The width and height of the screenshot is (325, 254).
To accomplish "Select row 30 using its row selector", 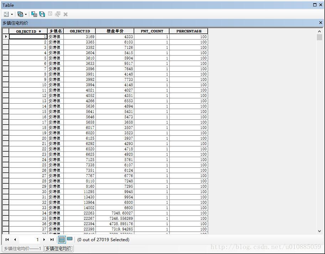I will [6, 192].
